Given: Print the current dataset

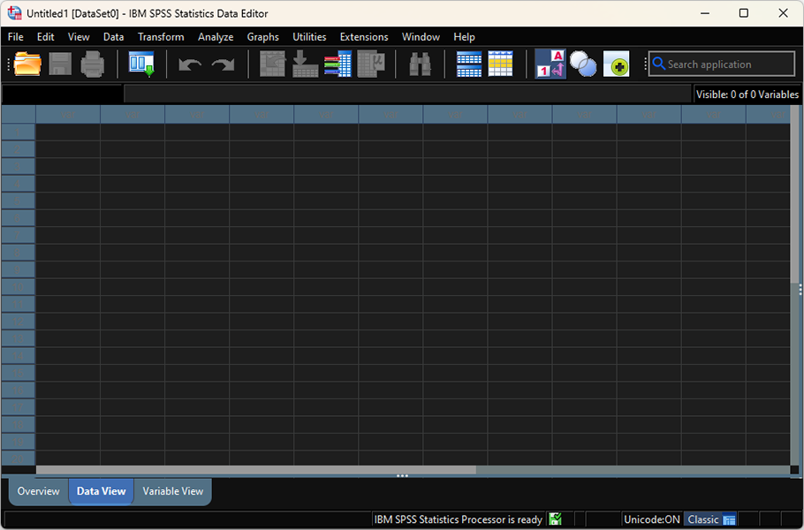Looking at the screenshot, I should coord(94,64).
